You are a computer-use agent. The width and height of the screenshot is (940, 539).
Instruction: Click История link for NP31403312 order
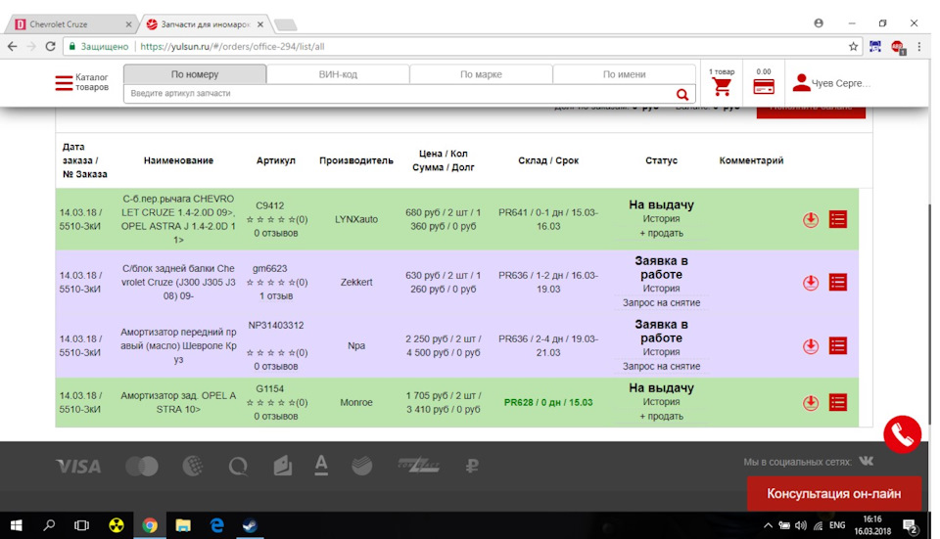point(661,352)
